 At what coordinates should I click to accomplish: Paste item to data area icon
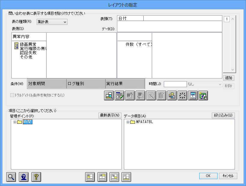(x=114, y=177)
